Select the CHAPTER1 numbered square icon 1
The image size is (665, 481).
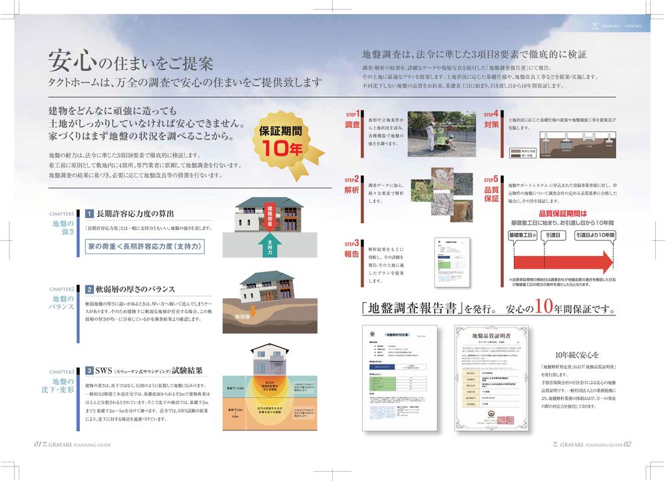coord(89,215)
